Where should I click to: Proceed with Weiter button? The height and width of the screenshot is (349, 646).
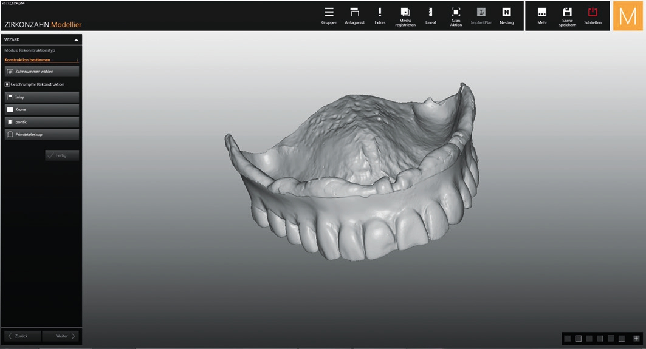coord(61,336)
